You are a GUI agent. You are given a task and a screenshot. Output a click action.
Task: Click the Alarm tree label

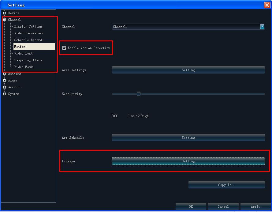tap(13, 81)
